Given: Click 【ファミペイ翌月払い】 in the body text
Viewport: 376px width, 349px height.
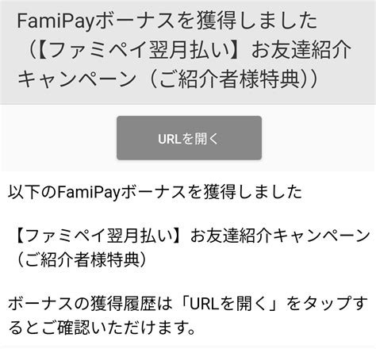Looking at the screenshot, I should [101, 236].
